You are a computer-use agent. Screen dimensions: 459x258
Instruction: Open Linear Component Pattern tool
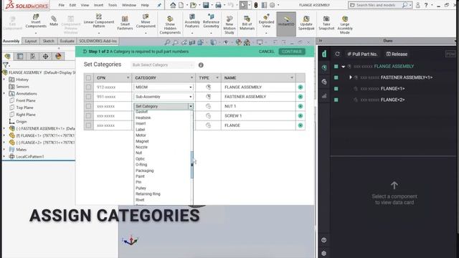[99, 21]
